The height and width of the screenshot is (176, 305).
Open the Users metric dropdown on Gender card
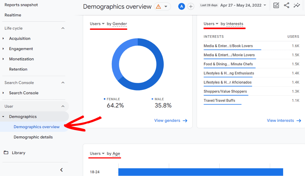(97, 24)
